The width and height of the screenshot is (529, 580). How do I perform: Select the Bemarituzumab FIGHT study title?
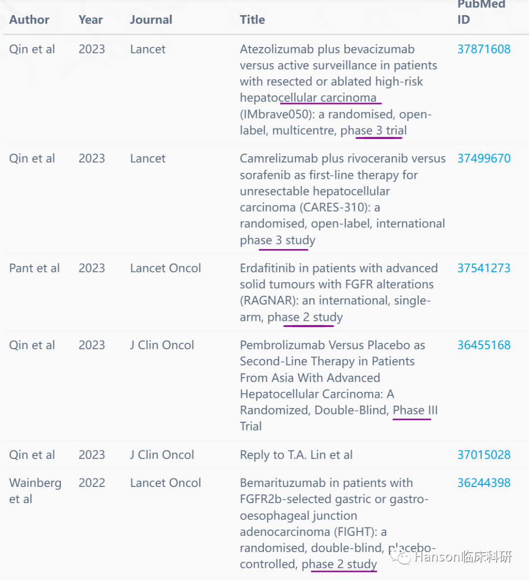click(x=338, y=523)
